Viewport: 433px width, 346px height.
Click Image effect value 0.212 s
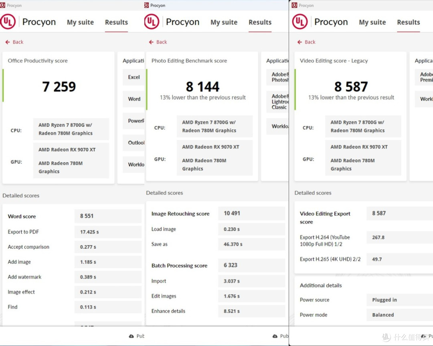tap(108, 292)
